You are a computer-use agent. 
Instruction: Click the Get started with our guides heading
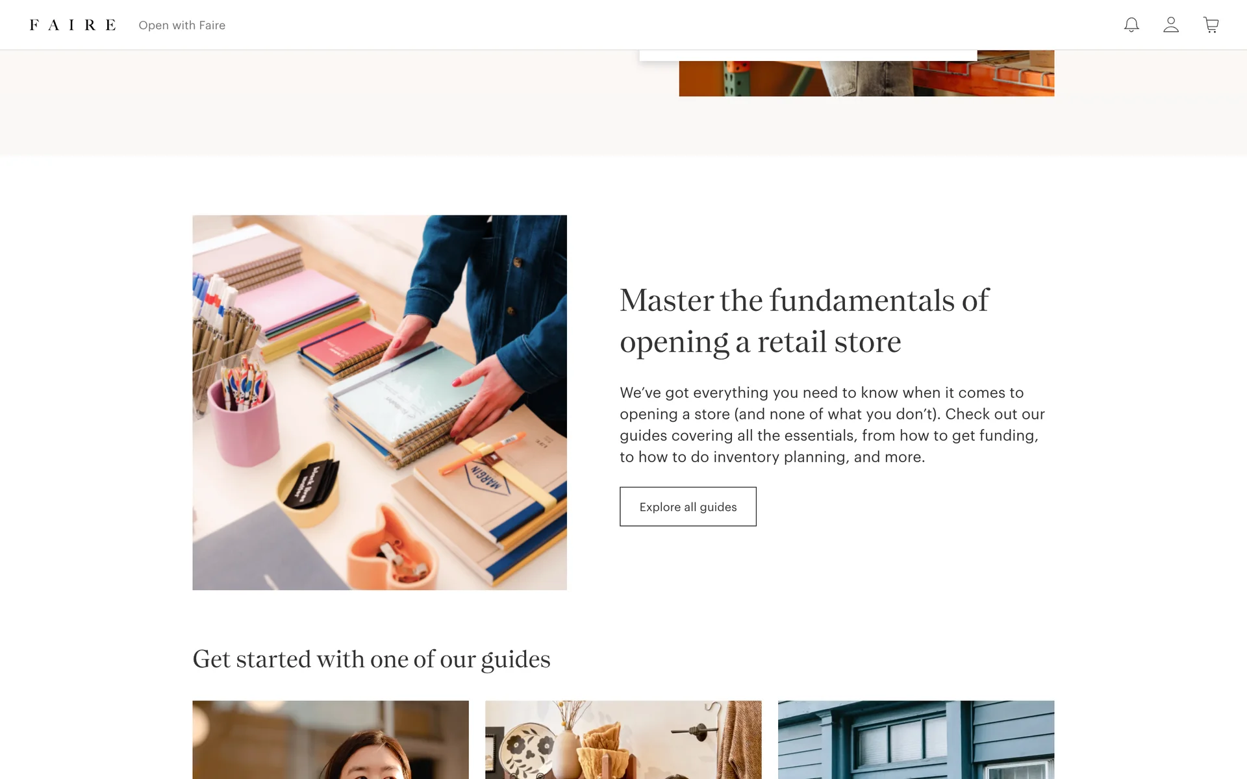[x=372, y=660]
